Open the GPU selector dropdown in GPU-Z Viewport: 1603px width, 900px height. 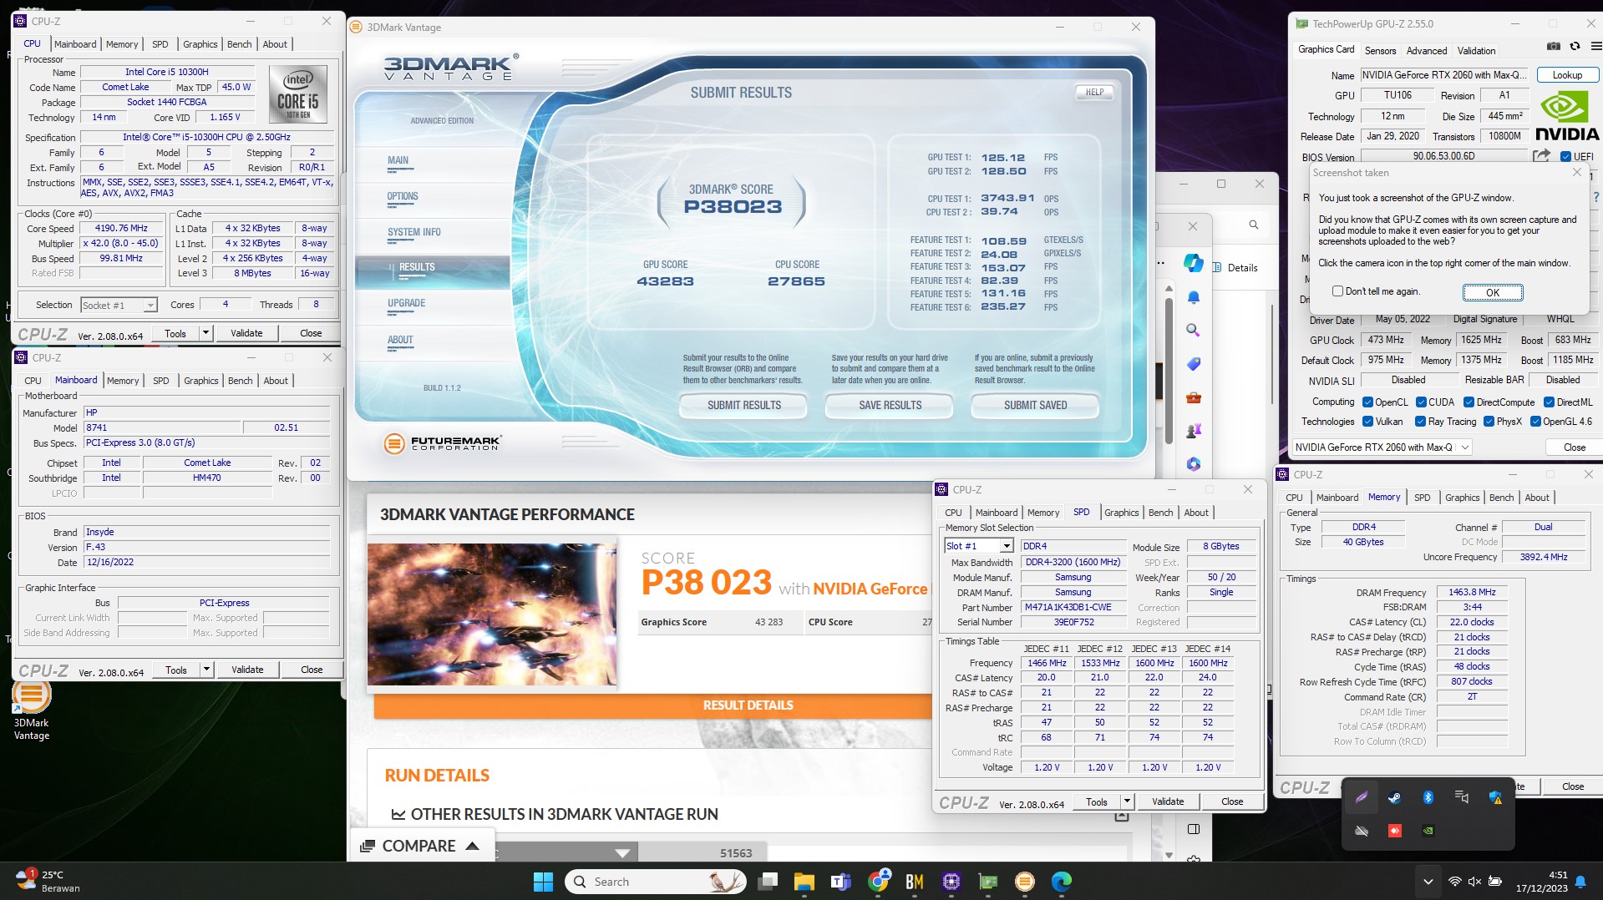tap(1382, 447)
